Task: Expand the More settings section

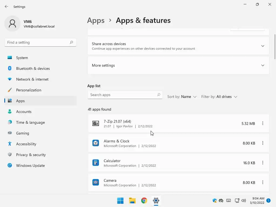Action: click(x=263, y=65)
